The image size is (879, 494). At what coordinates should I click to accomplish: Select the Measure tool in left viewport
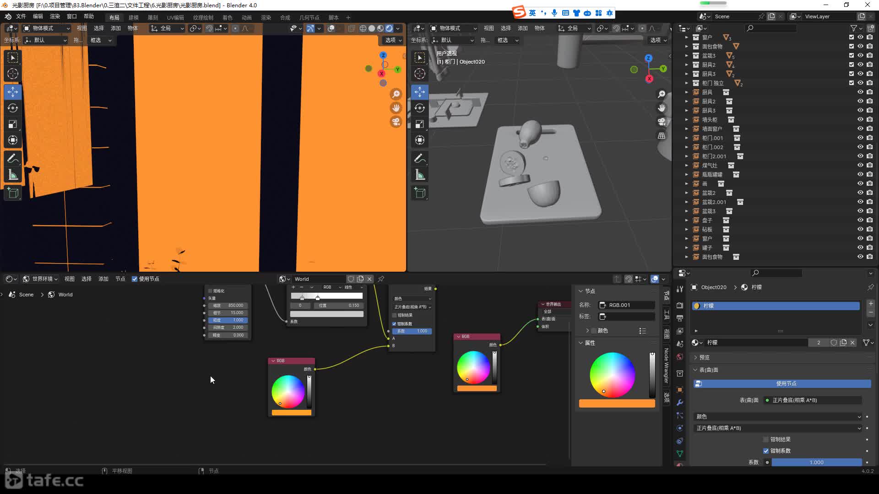[x=13, y=175]
